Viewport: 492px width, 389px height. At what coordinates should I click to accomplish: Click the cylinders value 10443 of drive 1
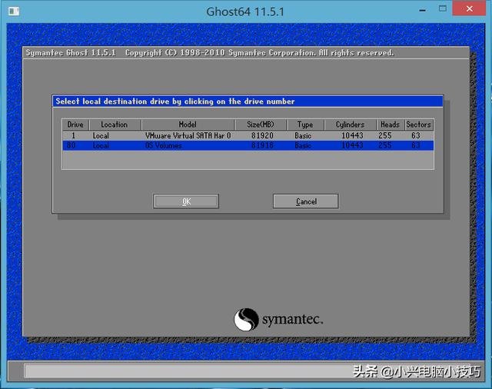coord(352,135)
